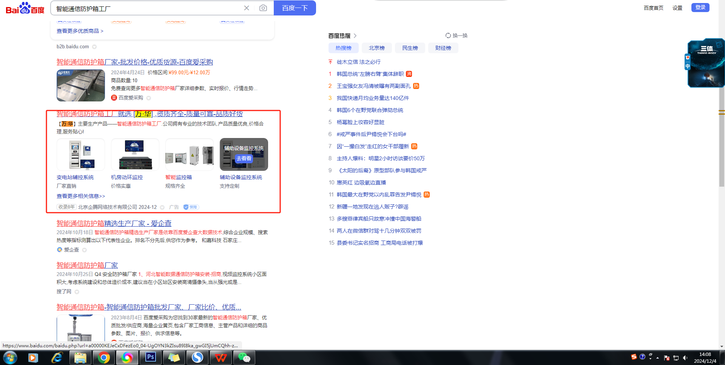Click into the Baidu search input field
This screenshot has height=365, width=725.
[x=147, y=8]
